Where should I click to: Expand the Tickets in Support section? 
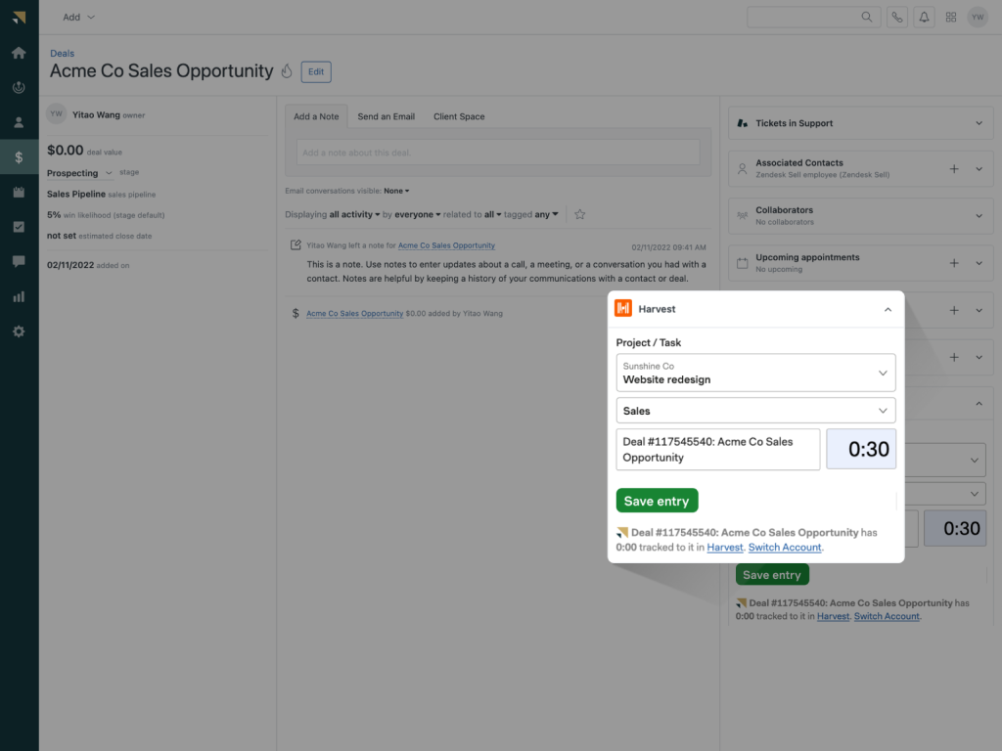pyautogui.click(x=979, y=123)
